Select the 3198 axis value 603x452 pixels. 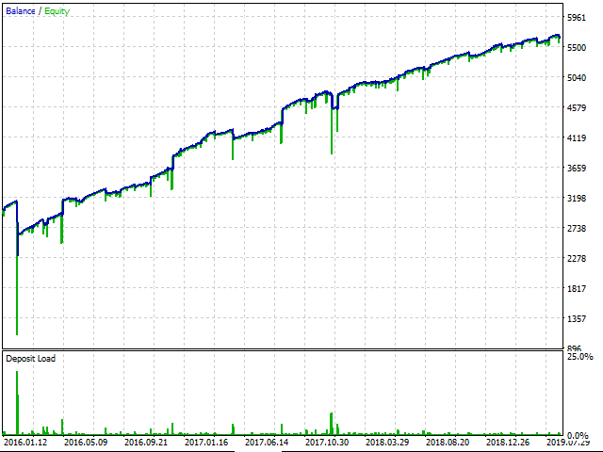(x=577, y=199)
